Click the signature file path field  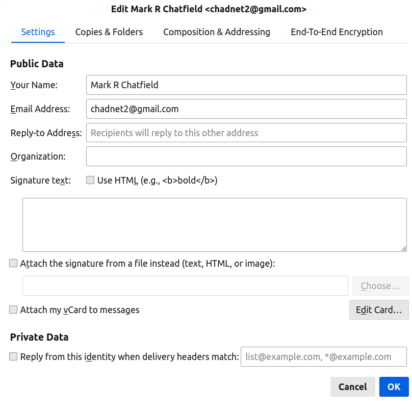coord(185,286)
